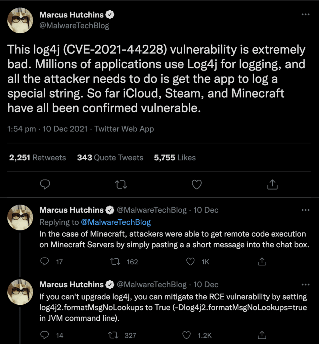Retweet the main log4j vulnerability tweet
Image resolution: width=319 pixels, height=344 pixels.
121,184
